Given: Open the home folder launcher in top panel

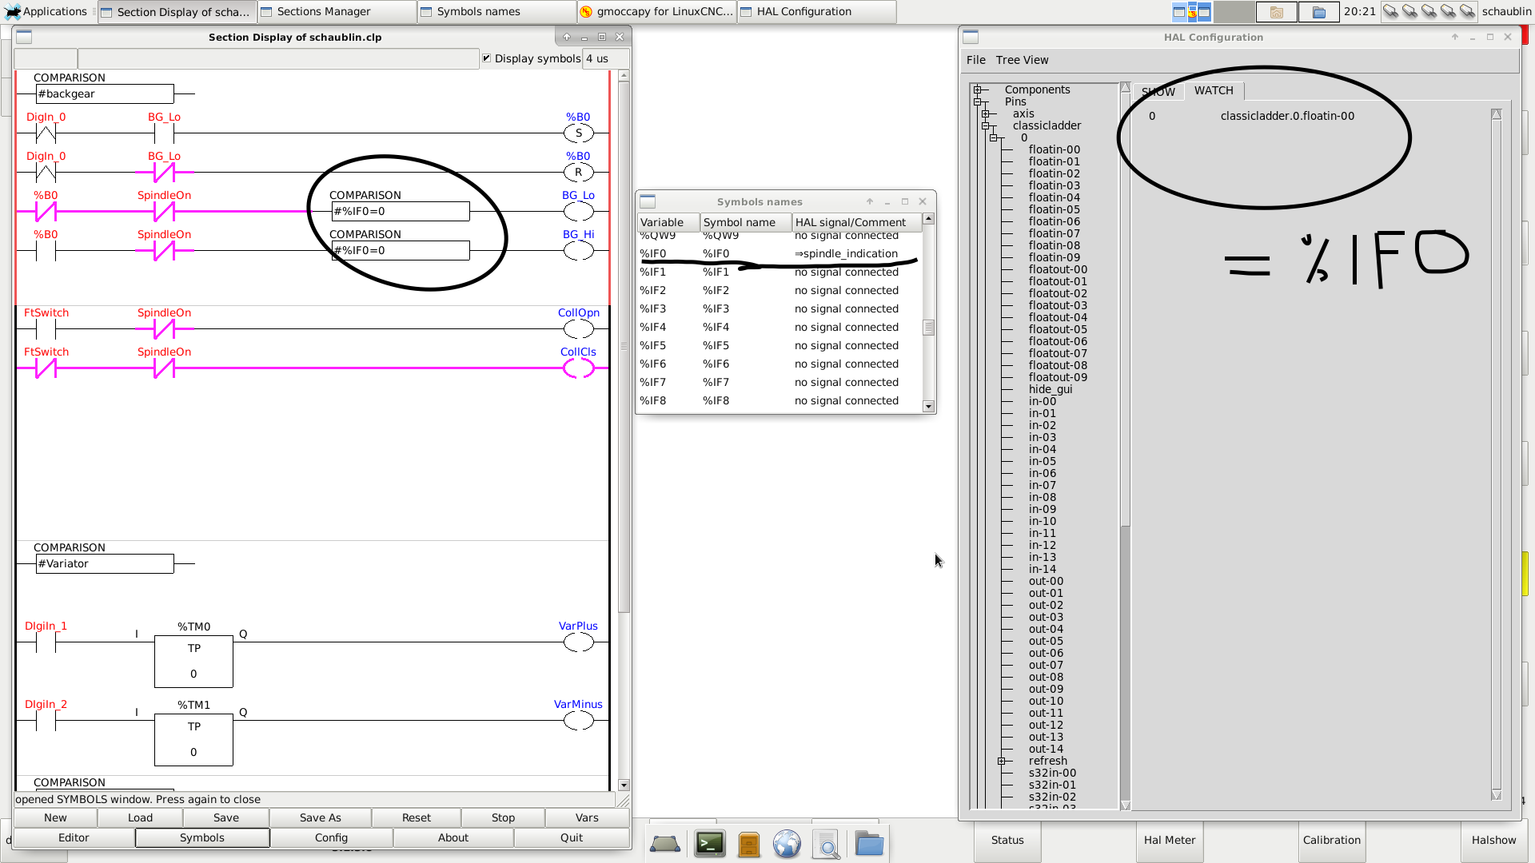Looking at the screenshot, I should pos(1276,12).
